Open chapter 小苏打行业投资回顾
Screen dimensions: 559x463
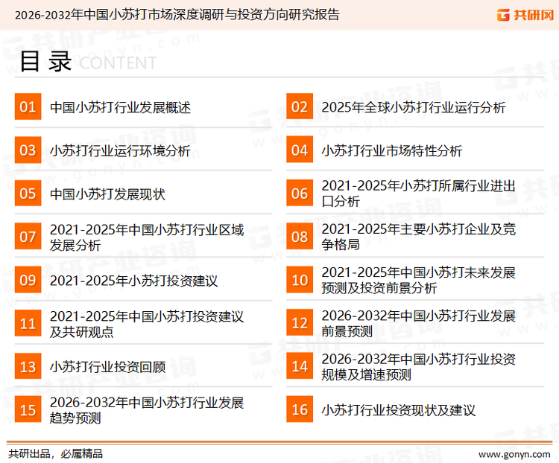coord(107,367)
